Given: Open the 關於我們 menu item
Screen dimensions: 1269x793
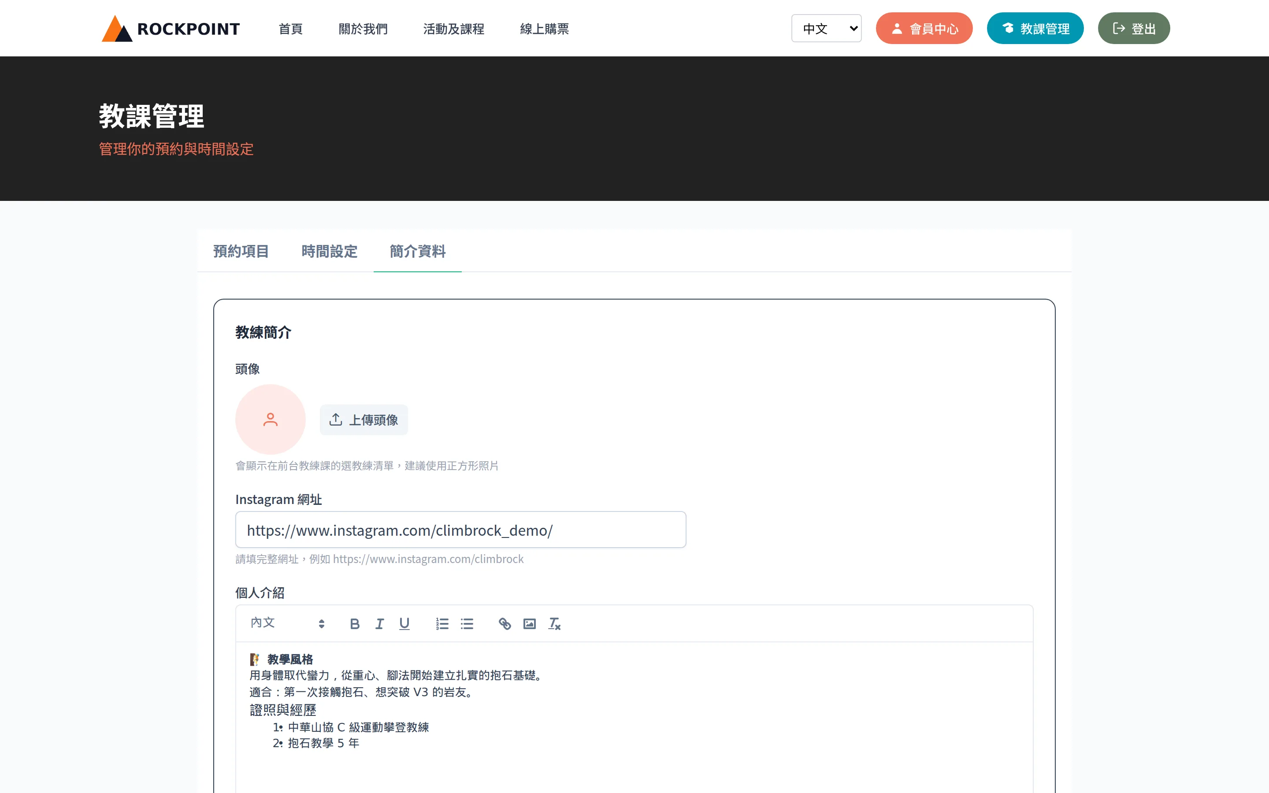Looking at the screenshot, I should [363, 29].
